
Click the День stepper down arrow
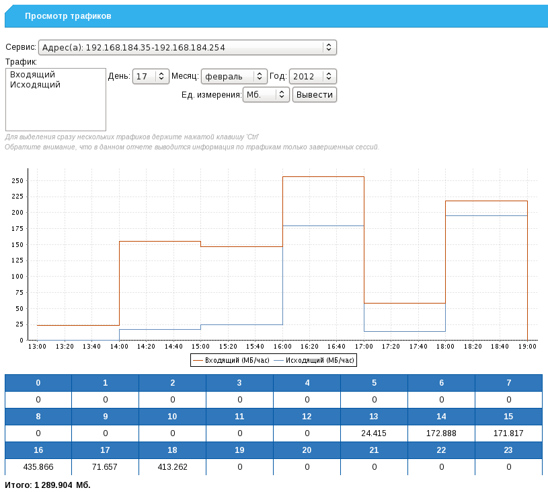pyautogui.click(x=160, y=79)
